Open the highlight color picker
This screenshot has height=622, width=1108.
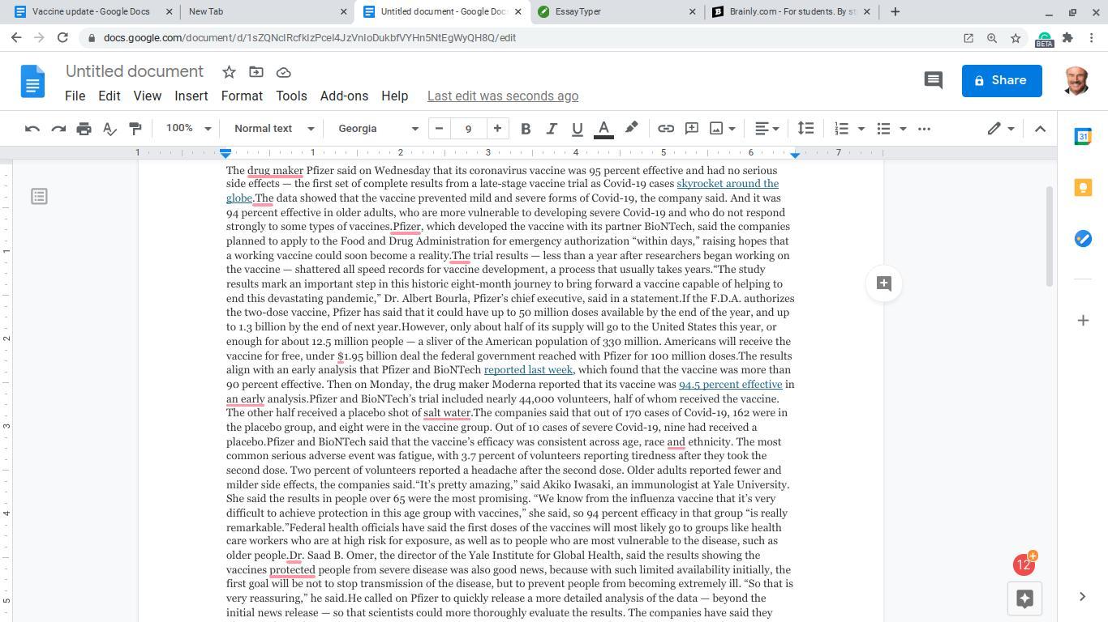click(631, 129)
